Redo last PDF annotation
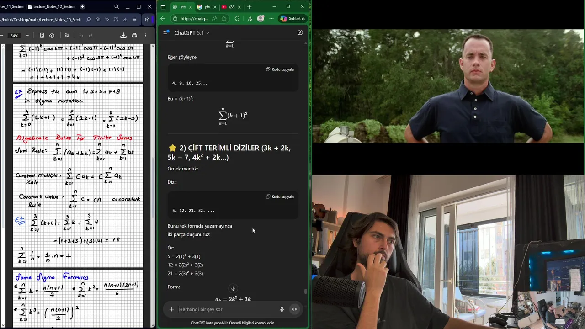The image size is (585, 329). 91,36
